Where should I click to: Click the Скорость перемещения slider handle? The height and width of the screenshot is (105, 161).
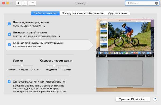54,65
